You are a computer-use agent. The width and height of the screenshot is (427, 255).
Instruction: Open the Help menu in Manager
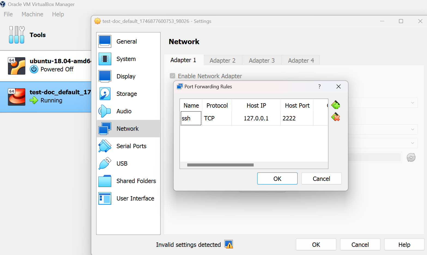pos(58,14)
